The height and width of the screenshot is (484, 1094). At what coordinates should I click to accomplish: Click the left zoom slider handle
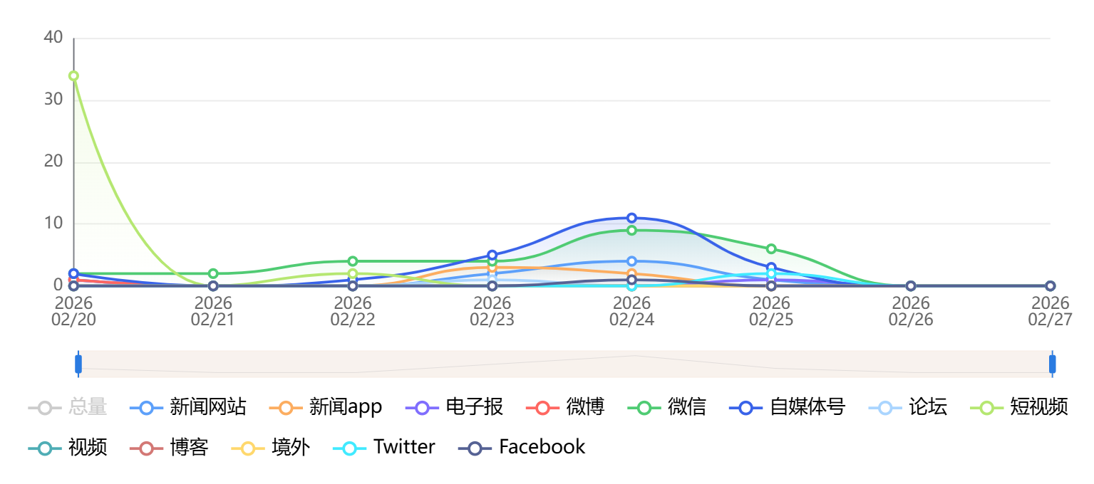click(x=78, y=364)
